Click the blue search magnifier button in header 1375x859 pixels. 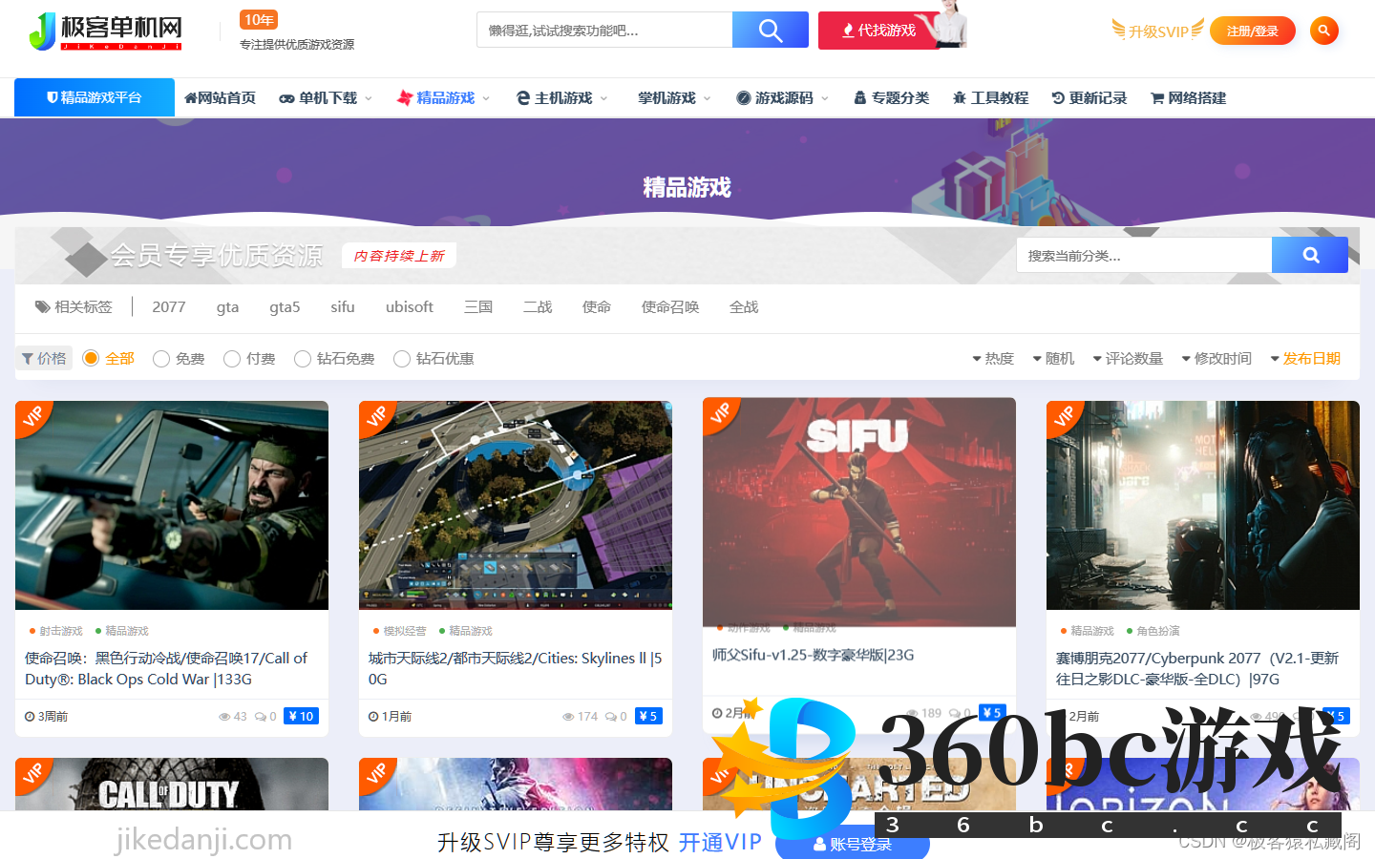pos(771,30)
